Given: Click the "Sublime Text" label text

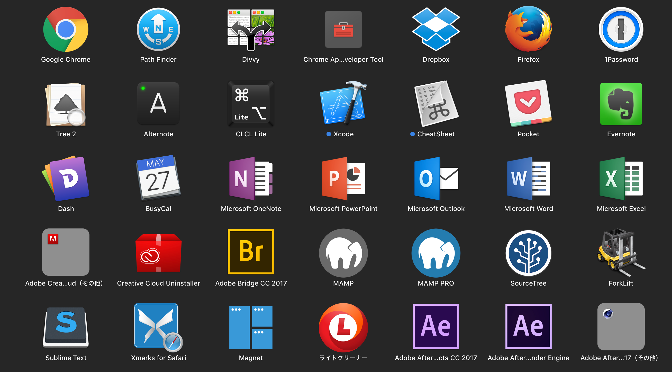Looking at the screenshot, I should [66, 358].
